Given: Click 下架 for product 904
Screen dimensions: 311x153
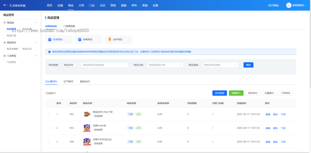Looking at the screenshot, I should 283,142.
